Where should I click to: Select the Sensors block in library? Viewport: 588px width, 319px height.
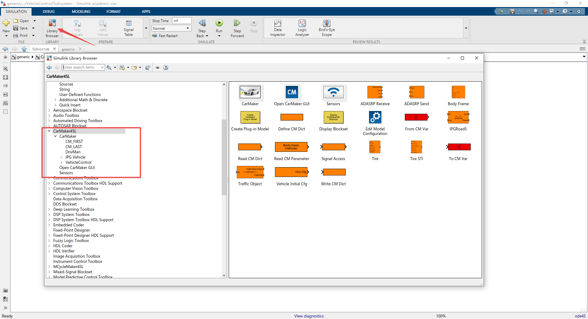334,92
